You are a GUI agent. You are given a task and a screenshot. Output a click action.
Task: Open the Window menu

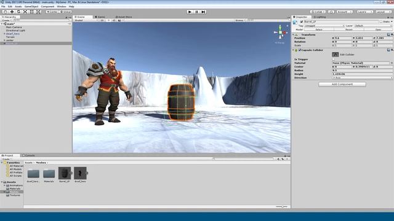(62, 7)
